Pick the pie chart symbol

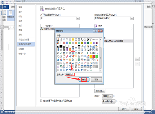pyautogui.click(x=58, y=50)
